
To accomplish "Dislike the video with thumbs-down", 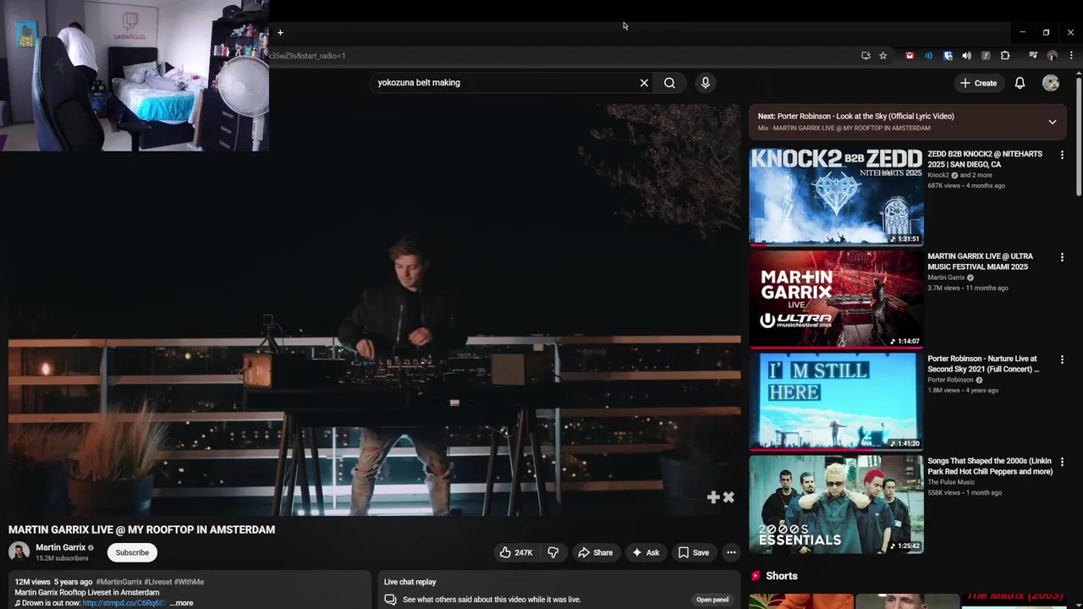I will tap(553, 552).
